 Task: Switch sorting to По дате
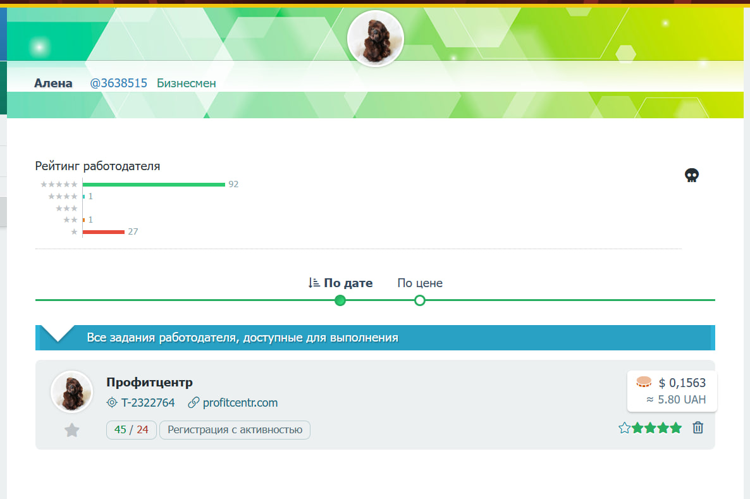[348, 283]
